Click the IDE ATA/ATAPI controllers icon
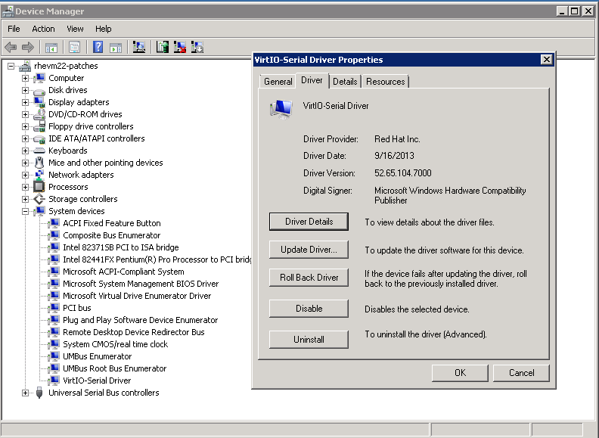Viewport: 599px width, 438px height. 39,138
